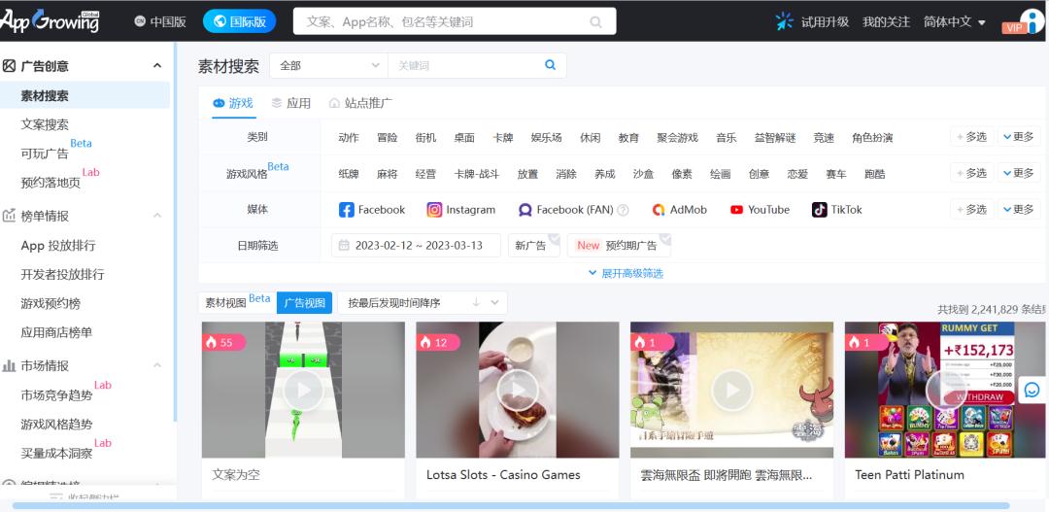Click the sidebar vertical scrollbar

(x=175, y=231)
